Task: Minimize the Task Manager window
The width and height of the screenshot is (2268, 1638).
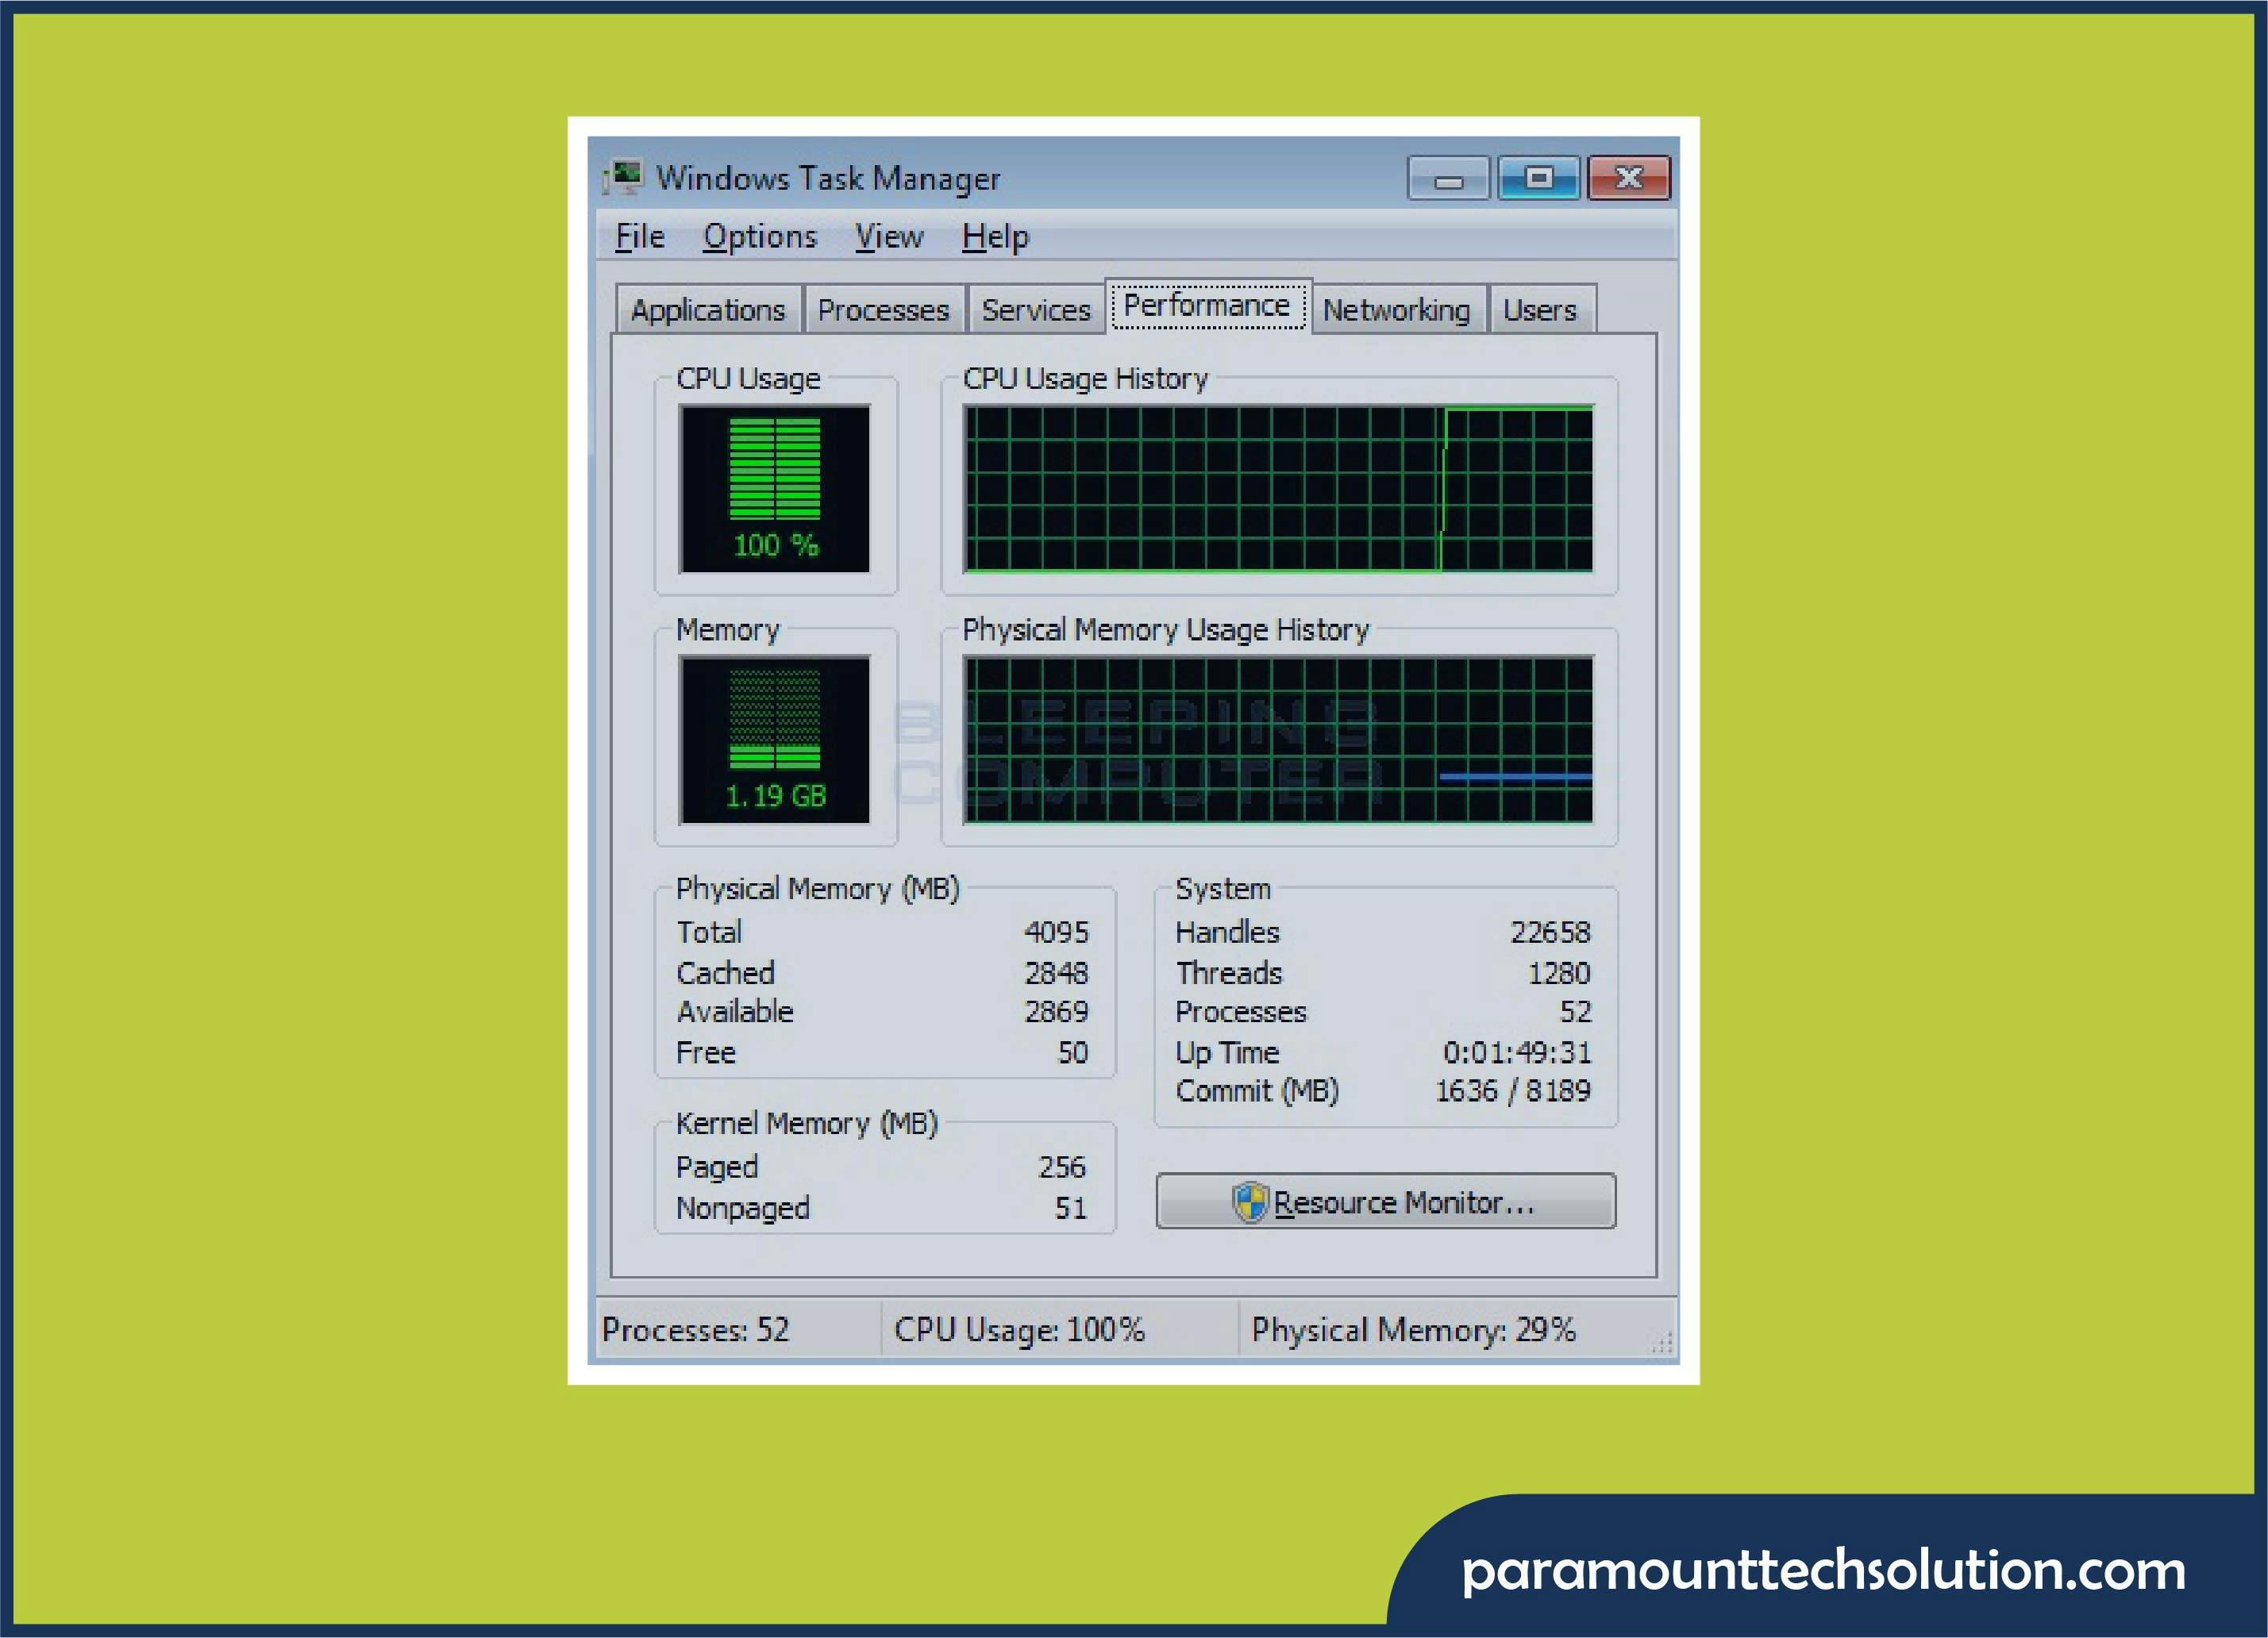Action: click(x=1447, y=179)
